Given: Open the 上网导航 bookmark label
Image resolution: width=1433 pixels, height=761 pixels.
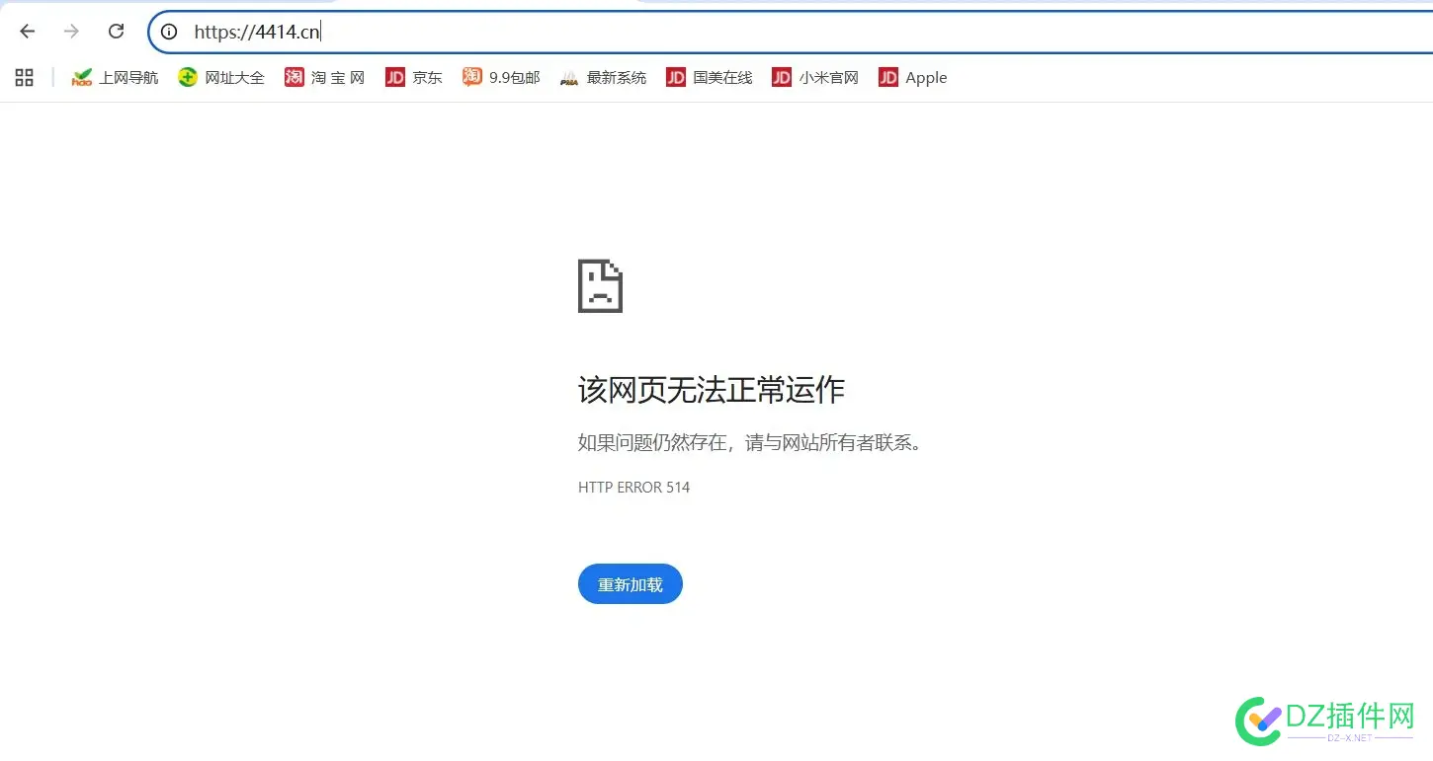Looking at the screenshot, I should click(127, 77).
